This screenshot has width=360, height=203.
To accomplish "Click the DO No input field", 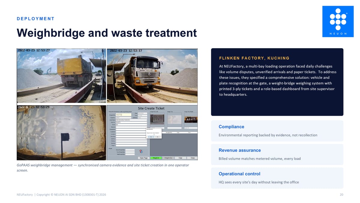I will (x=131, y=139).
